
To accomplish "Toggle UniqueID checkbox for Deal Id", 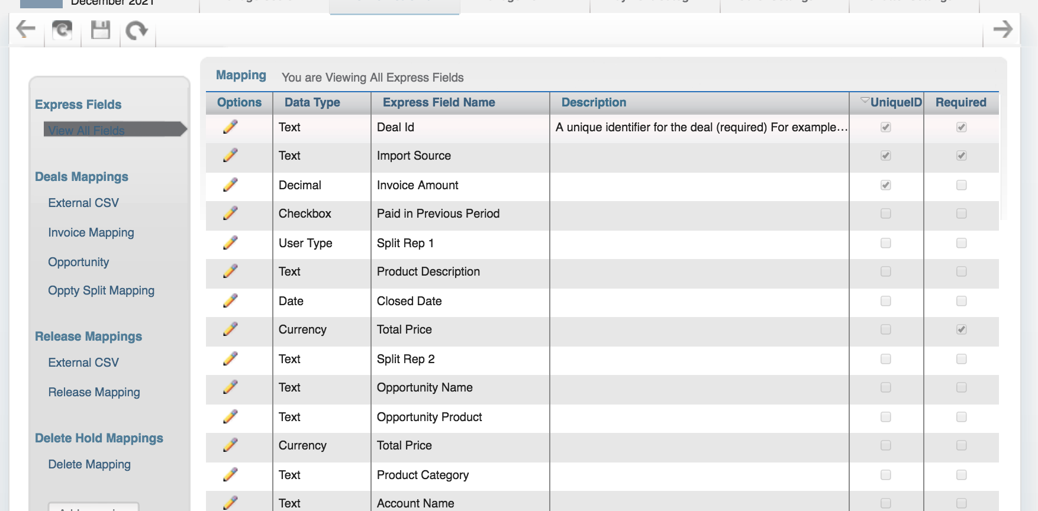I will (x=886, y=127).
